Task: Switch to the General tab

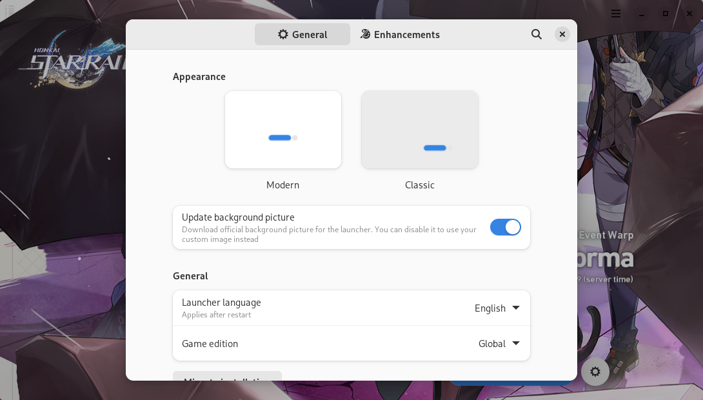Action: point(302,35)
